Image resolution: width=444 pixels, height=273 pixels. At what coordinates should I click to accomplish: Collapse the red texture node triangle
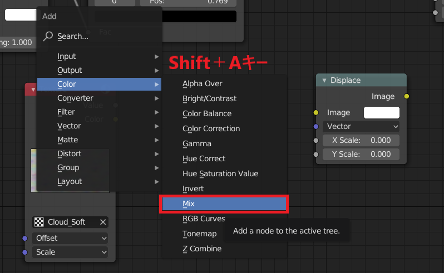point(33,90)
